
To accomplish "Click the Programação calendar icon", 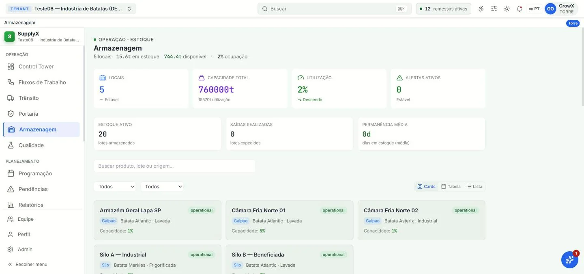I will [11, 173].
